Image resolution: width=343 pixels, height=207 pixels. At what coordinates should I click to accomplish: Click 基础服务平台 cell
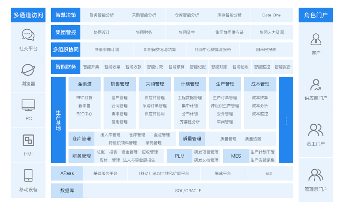pos(105,173)
